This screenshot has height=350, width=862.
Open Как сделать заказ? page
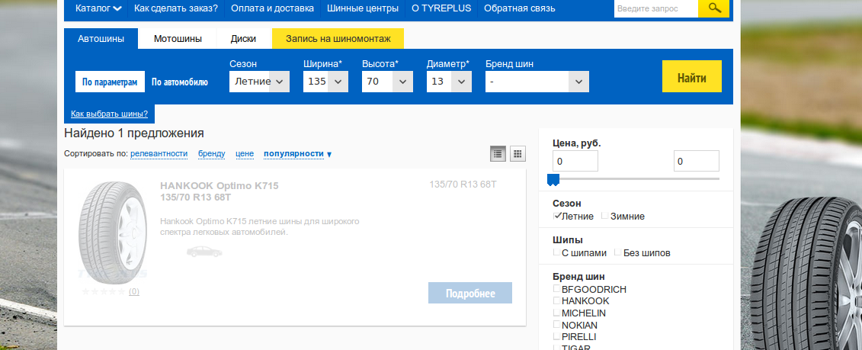[176, 8]
